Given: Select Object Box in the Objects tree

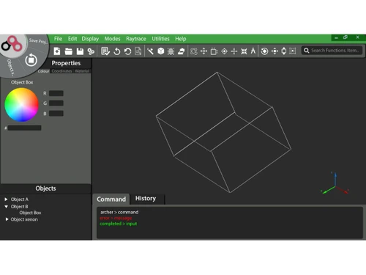Looking at the screenshot, I should point(30,213).
